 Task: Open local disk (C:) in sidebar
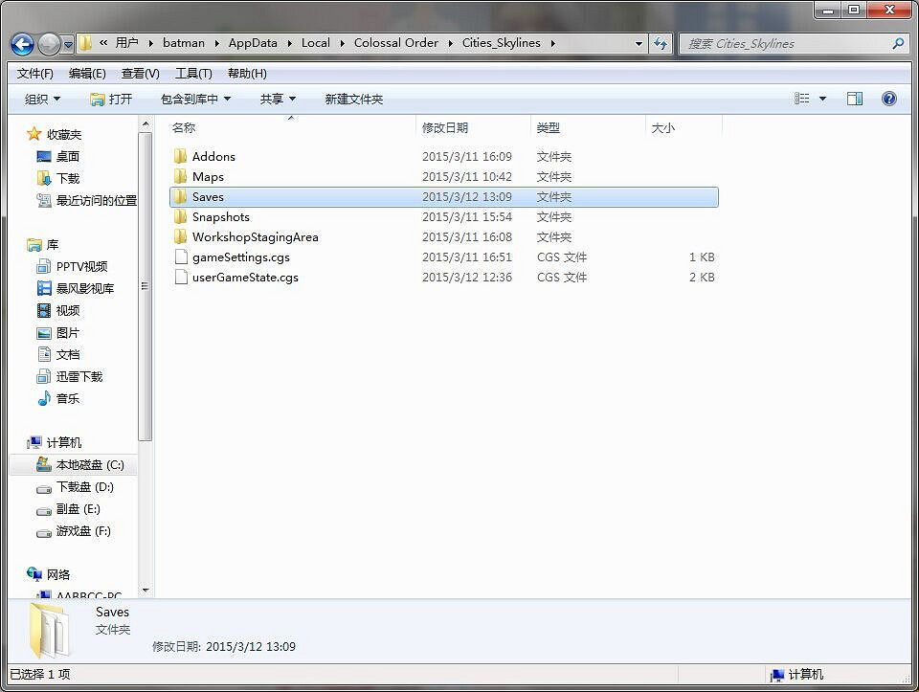pyautogui.click(x=89, y=465)
